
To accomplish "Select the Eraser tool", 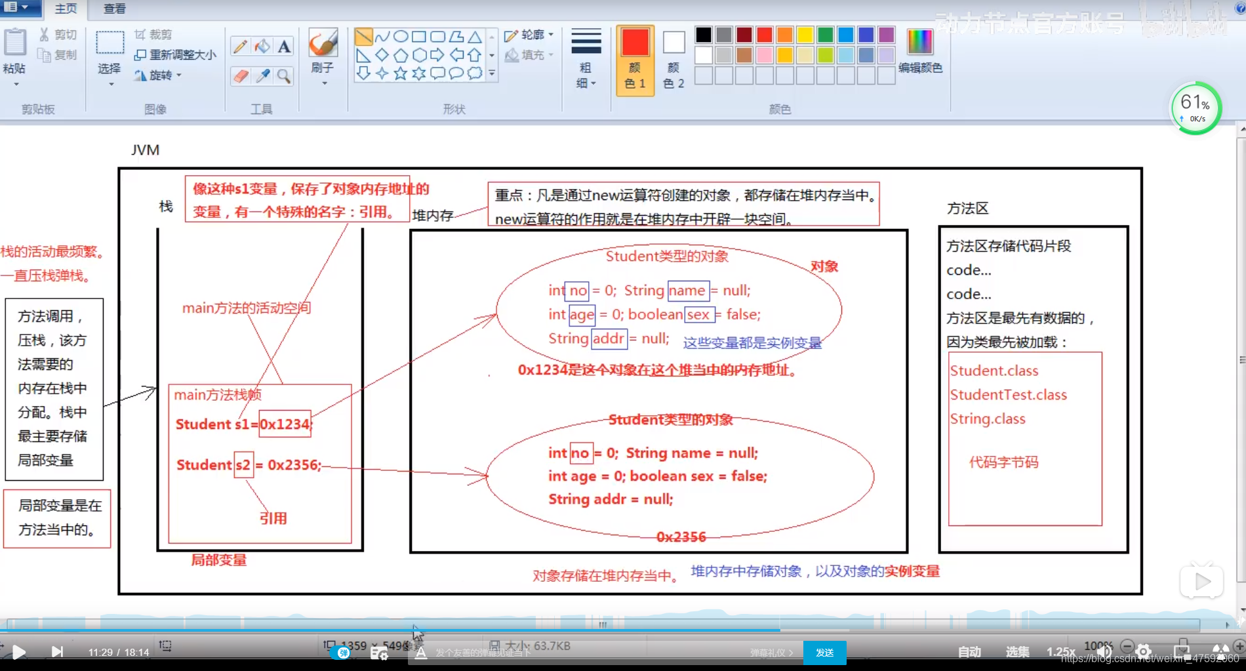I will (241, 76).
